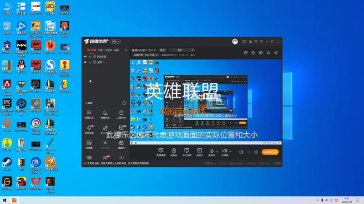
Task: Open the pinned orange taskbar app
Action: click(14, 200)
